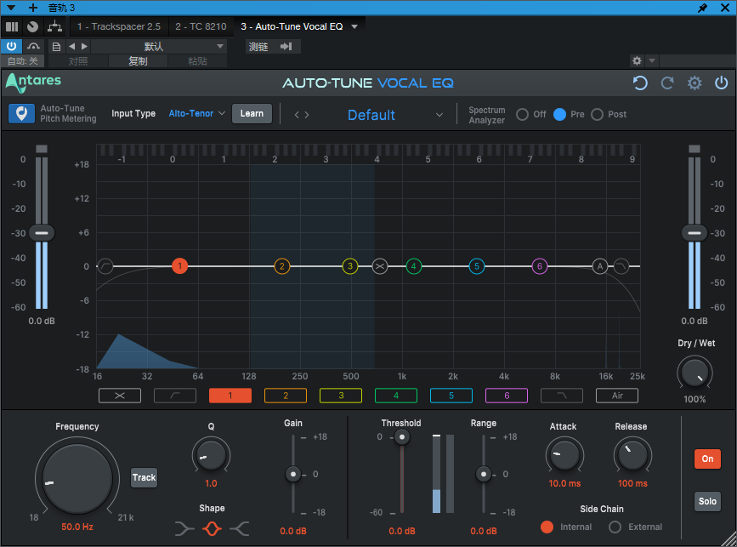This screenshot has width=737, height=547.
Task: Select the red band 1 node
Action: (179, 266)
